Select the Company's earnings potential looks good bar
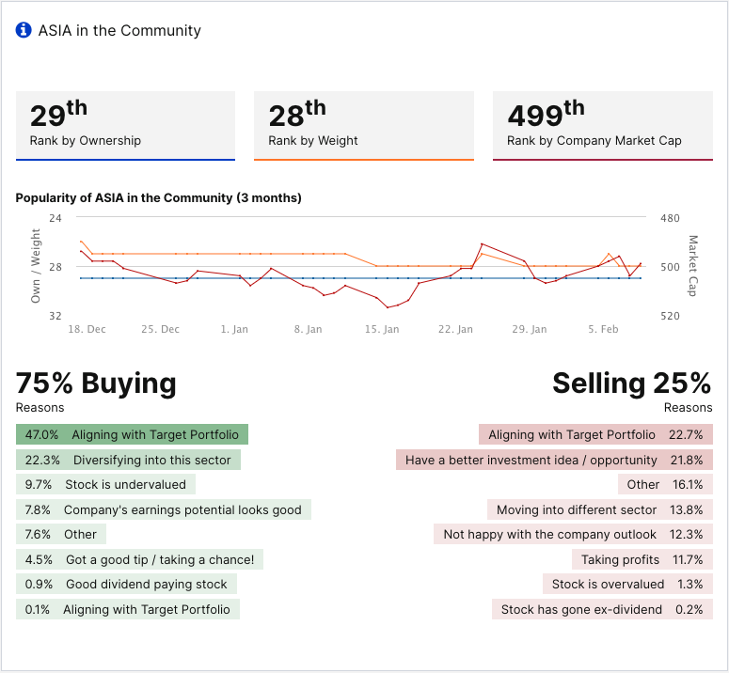The width and height of the screenshot is (729, 673). (163, 509)
